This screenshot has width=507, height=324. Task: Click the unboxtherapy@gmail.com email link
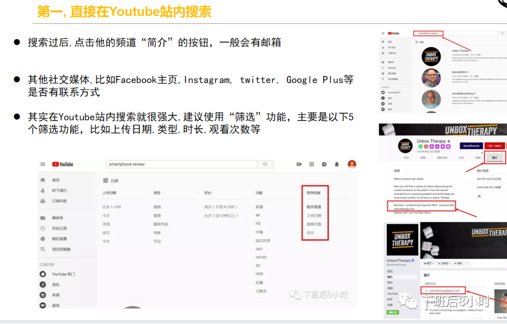click(444, 291)
